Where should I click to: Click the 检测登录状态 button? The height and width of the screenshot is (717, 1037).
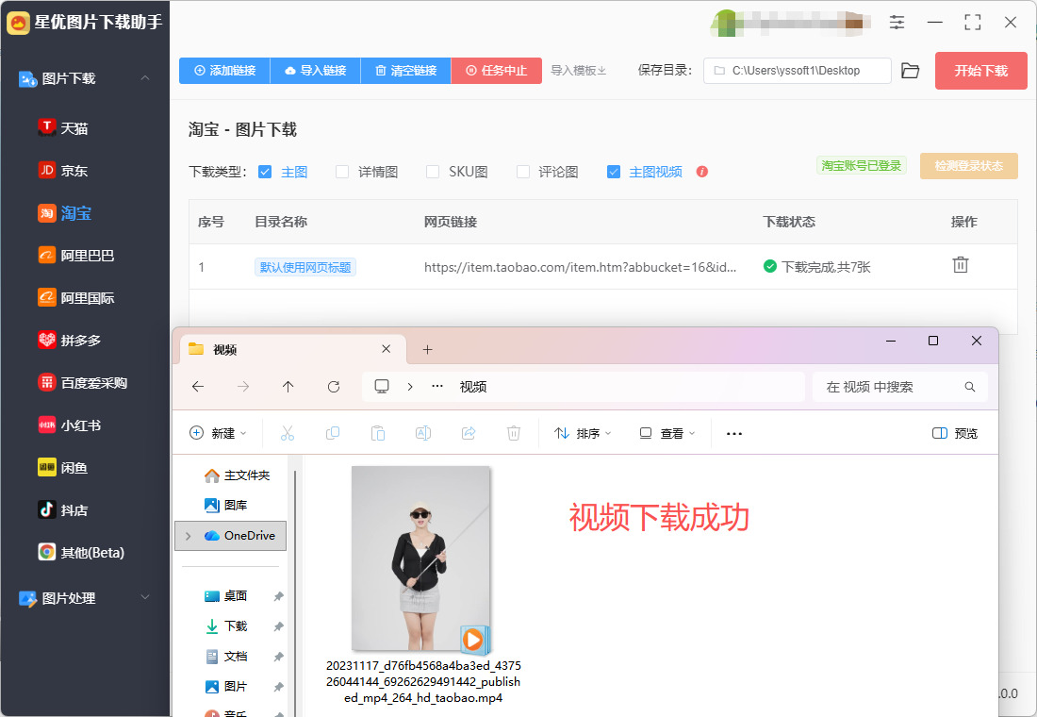tap(968, 165)
